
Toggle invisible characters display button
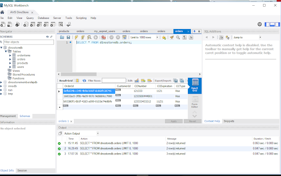pyautogui.click(x=184, y=37)
